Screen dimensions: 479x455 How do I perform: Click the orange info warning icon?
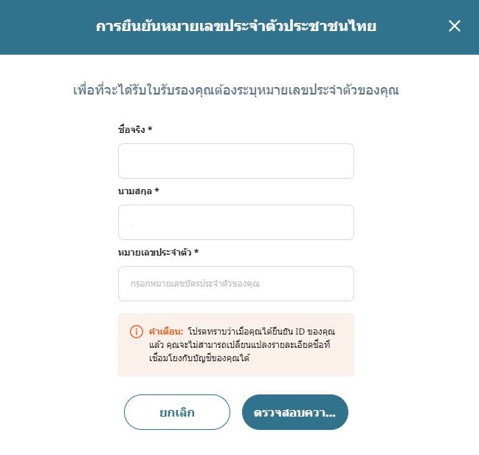[x=137, y=332]
